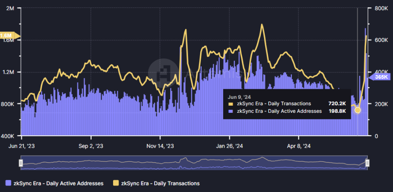This screenshot has width=393, height=192.
Task: Click inside the range navigator mini chart
Action: 193,163
